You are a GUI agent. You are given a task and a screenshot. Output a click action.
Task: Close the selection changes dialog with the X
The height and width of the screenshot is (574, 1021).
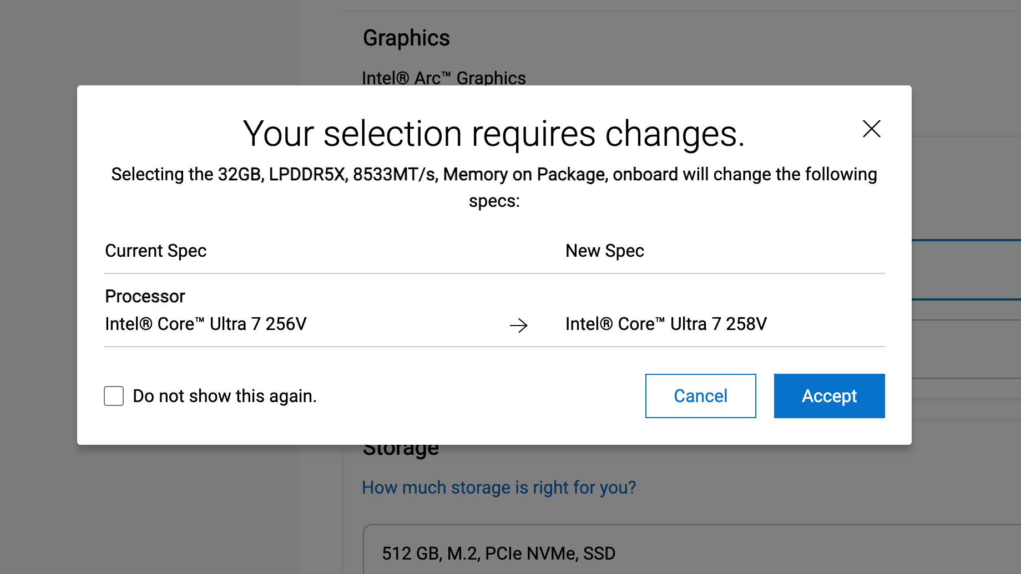(871, 129)
